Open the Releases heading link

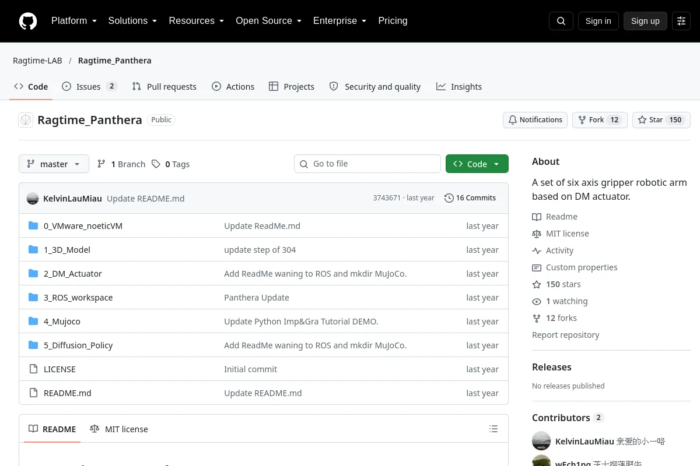[552, 367]
